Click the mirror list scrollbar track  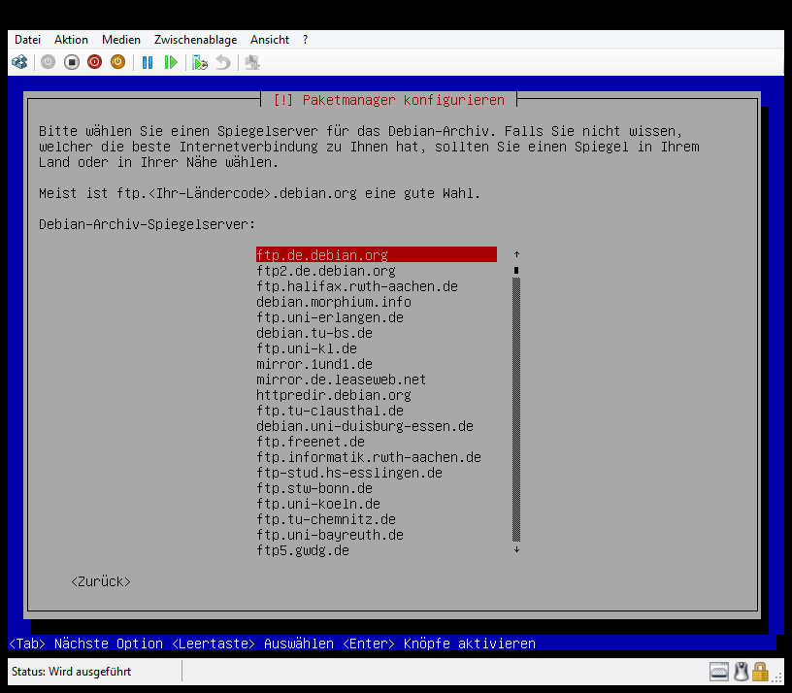[x=516, y=410]
